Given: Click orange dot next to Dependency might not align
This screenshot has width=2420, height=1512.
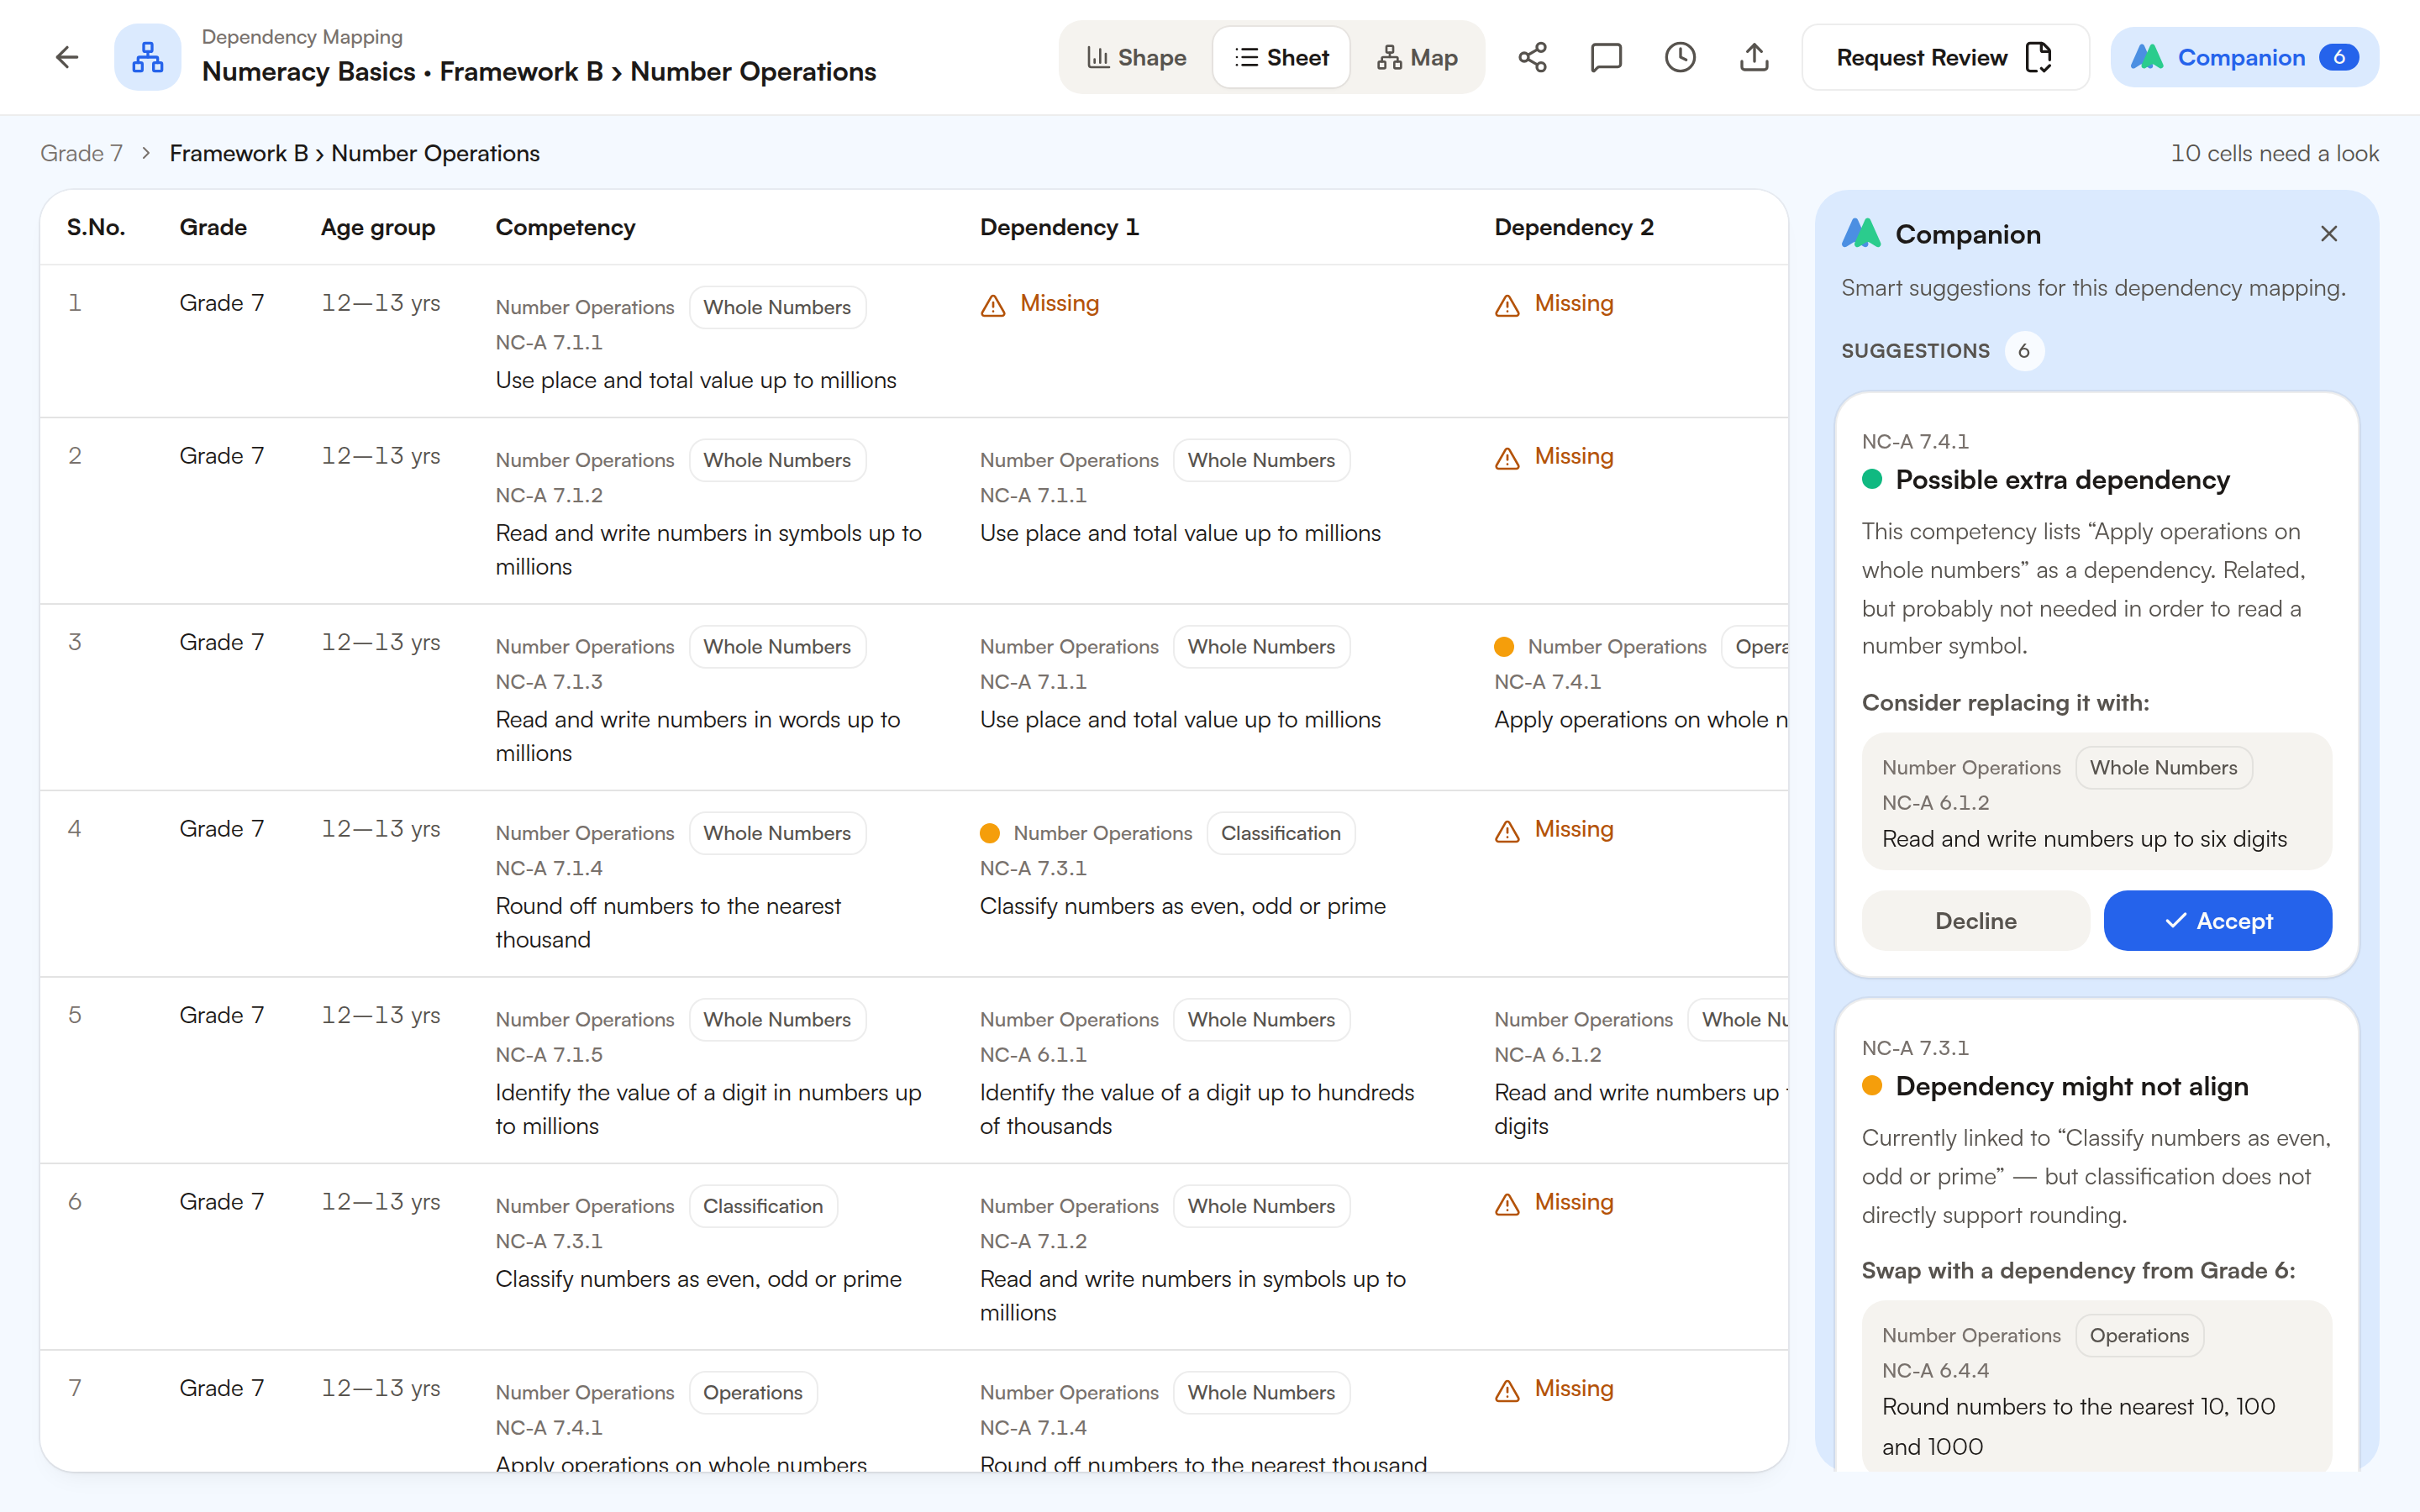Looking at the screenshot, I should (1872, 1086).
